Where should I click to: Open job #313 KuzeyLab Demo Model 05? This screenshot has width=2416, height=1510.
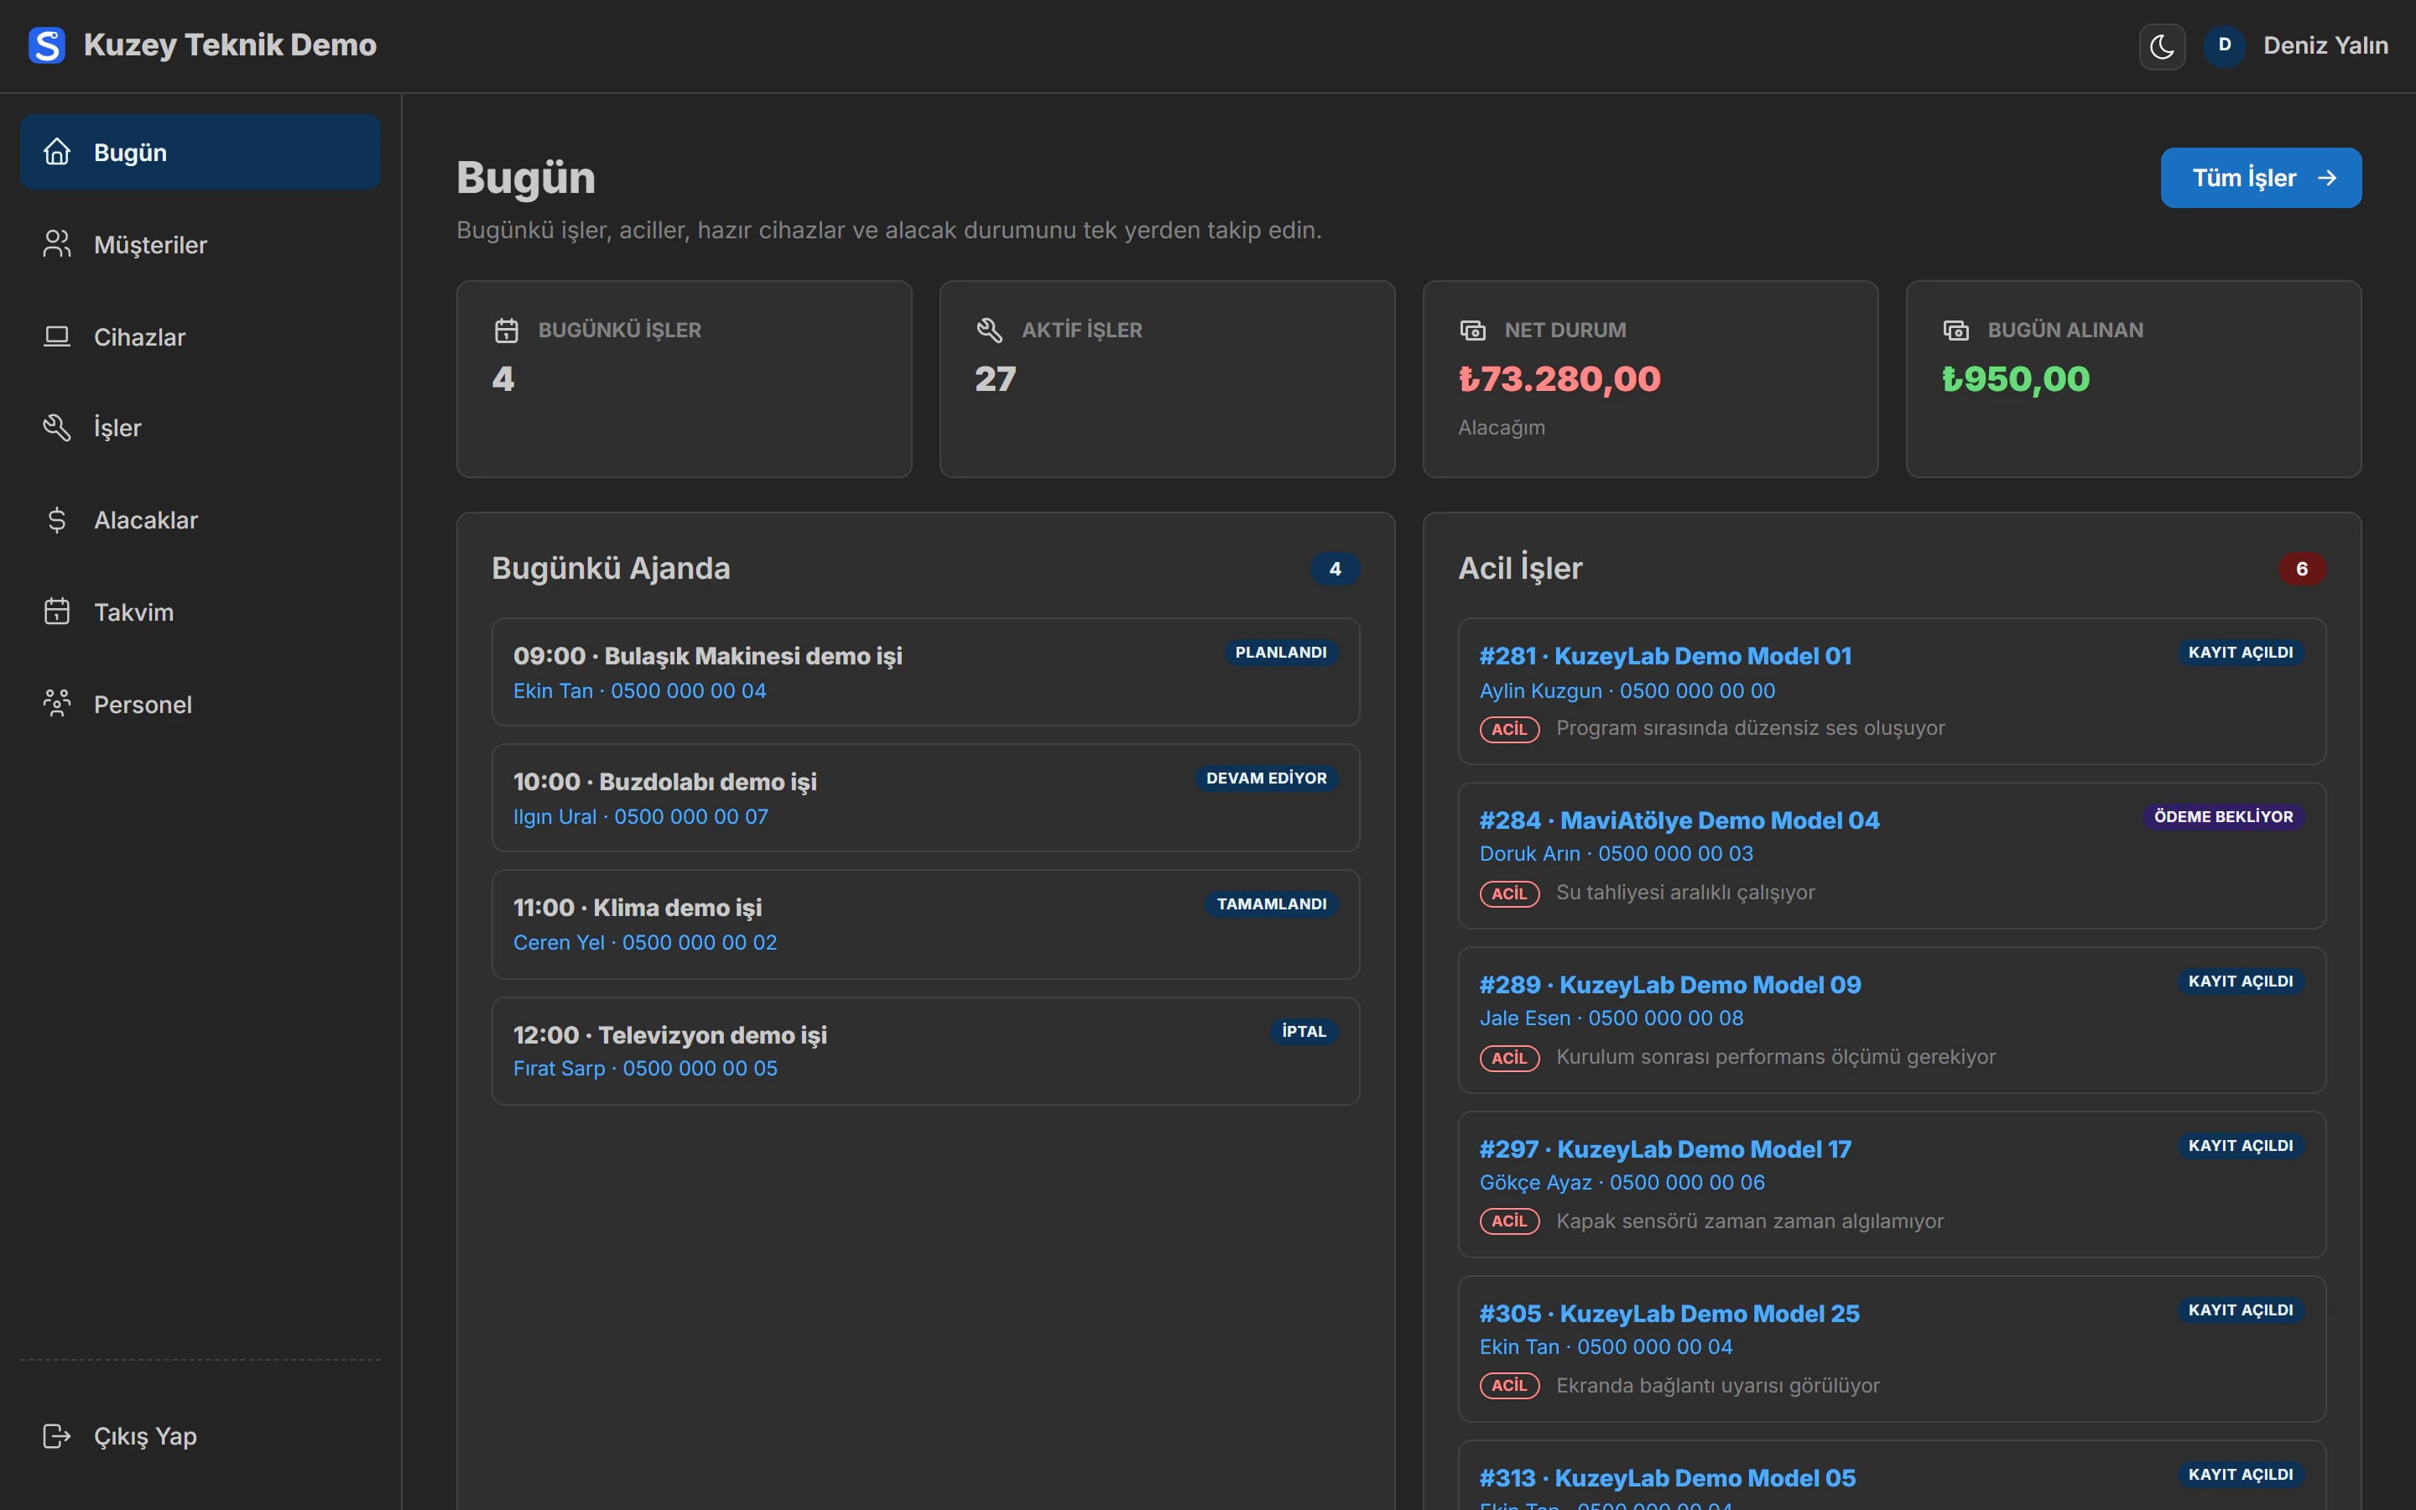point(1892,1475)
